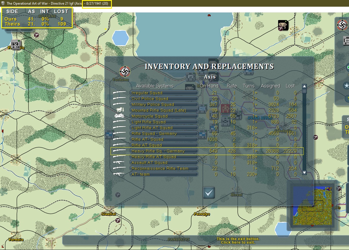Click the rifle icon beside Military Police Squad

tap(119, 104)
